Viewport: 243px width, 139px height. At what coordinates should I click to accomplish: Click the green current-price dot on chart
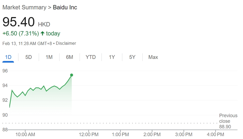click(x=72, y=75)
